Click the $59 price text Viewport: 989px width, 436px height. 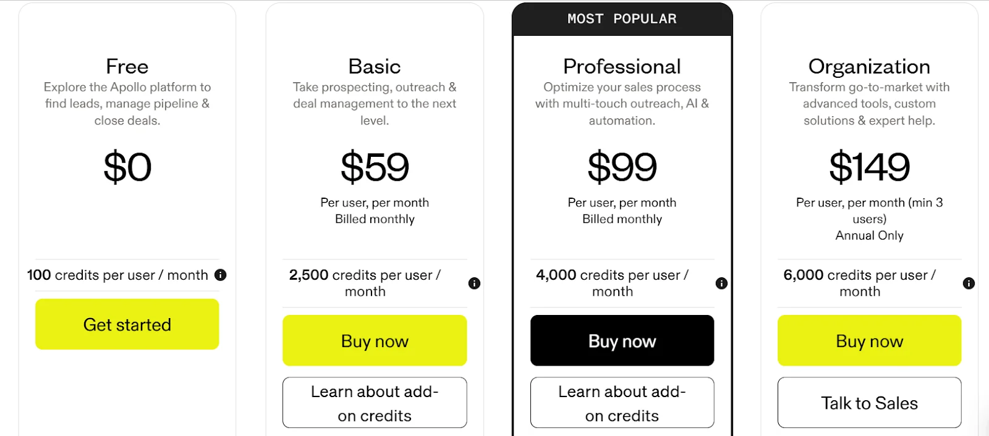[375, 167]
